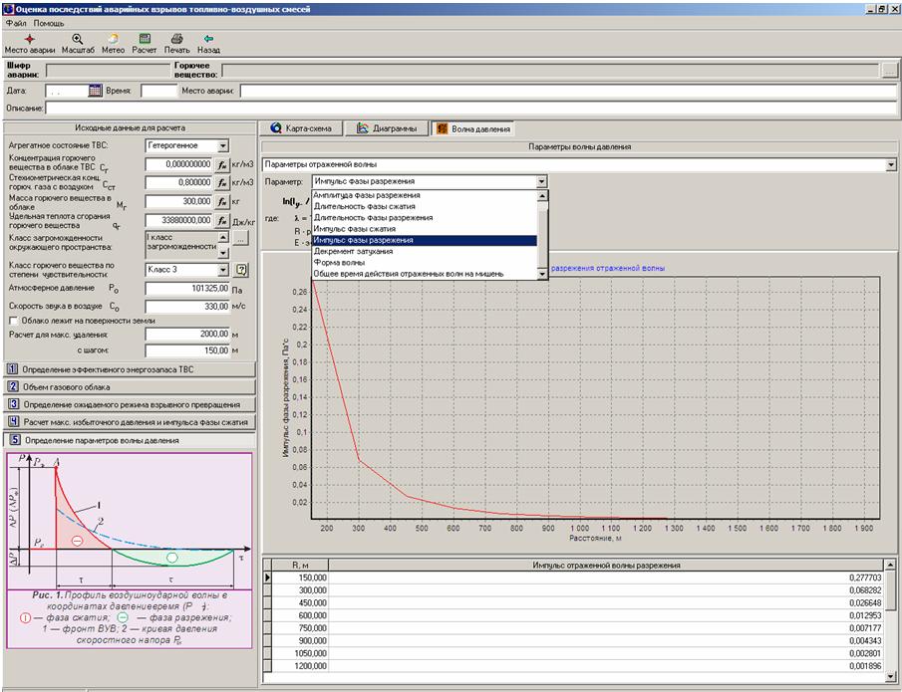Click the fx button next to Масса горючего вещества
The width and height of the screenshot is (902, 692).
pos(223,201)
